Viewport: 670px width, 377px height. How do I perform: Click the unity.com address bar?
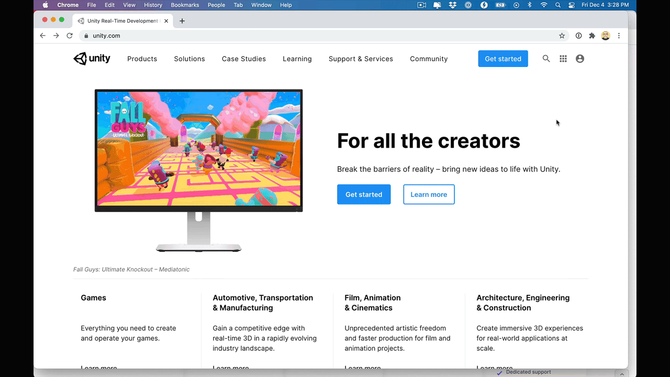click(323, 36)
